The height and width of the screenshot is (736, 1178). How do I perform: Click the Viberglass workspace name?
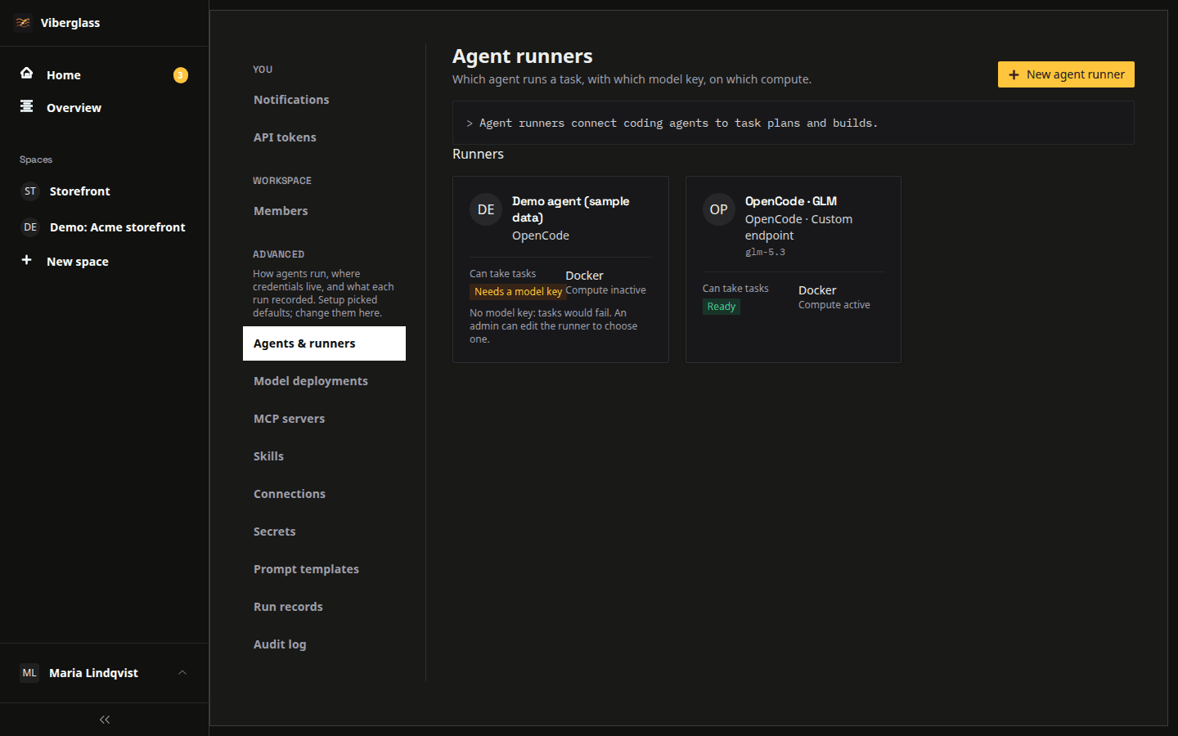[x=70, y=23]
